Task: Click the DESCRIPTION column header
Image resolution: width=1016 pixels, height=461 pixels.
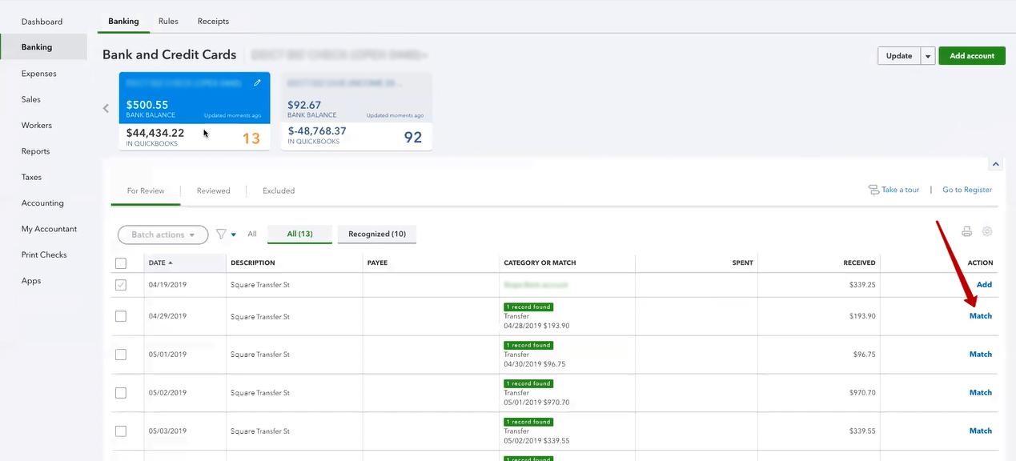Action: pyautogui.click(x=253, y=263)
